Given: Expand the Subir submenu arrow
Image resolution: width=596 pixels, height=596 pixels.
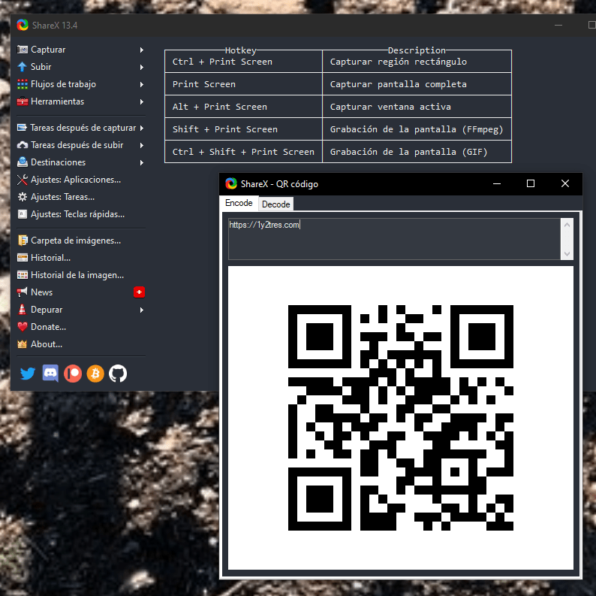Looking at the screenshot, I should click(142, 67).
